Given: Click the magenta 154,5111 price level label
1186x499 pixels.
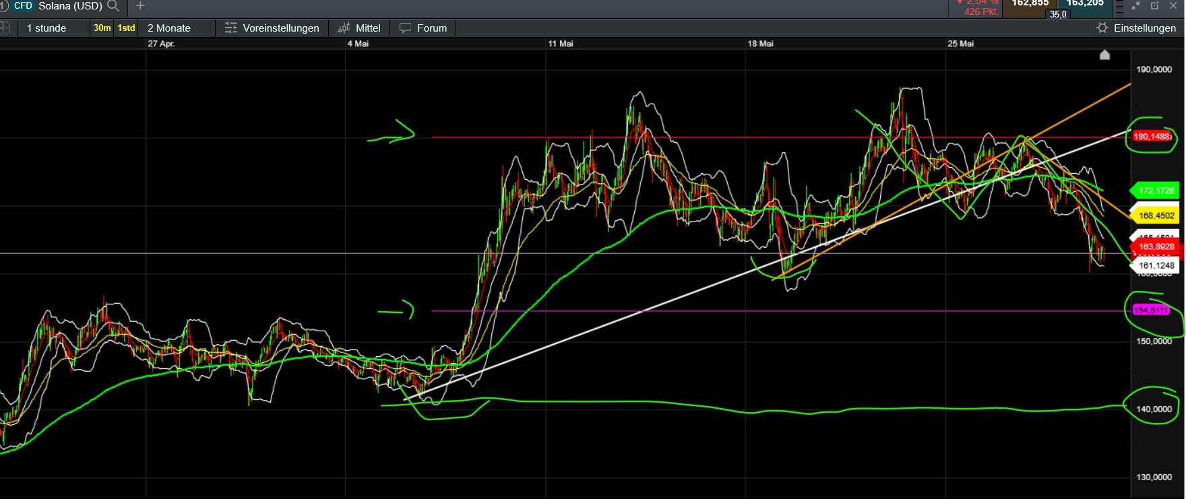Looking at the screenshot, I should click(x=1151, y=310).
